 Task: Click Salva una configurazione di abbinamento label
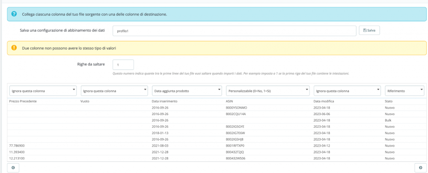[x=62, y=30]
